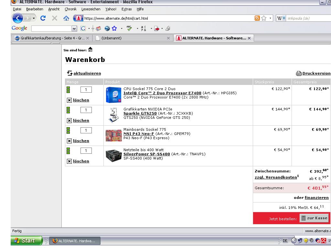Open the Intel Core 2 Duo Prozessor E7400 link
Viewport: 331px width, 248px height.
162,93
